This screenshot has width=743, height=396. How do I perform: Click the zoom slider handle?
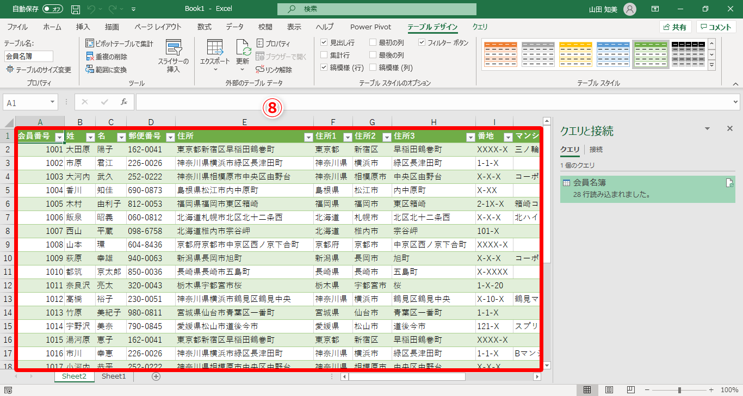pos(679,389)
